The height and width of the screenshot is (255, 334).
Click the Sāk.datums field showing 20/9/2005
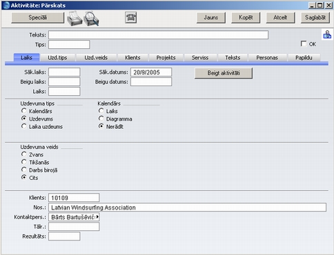(x=151, y=72)
